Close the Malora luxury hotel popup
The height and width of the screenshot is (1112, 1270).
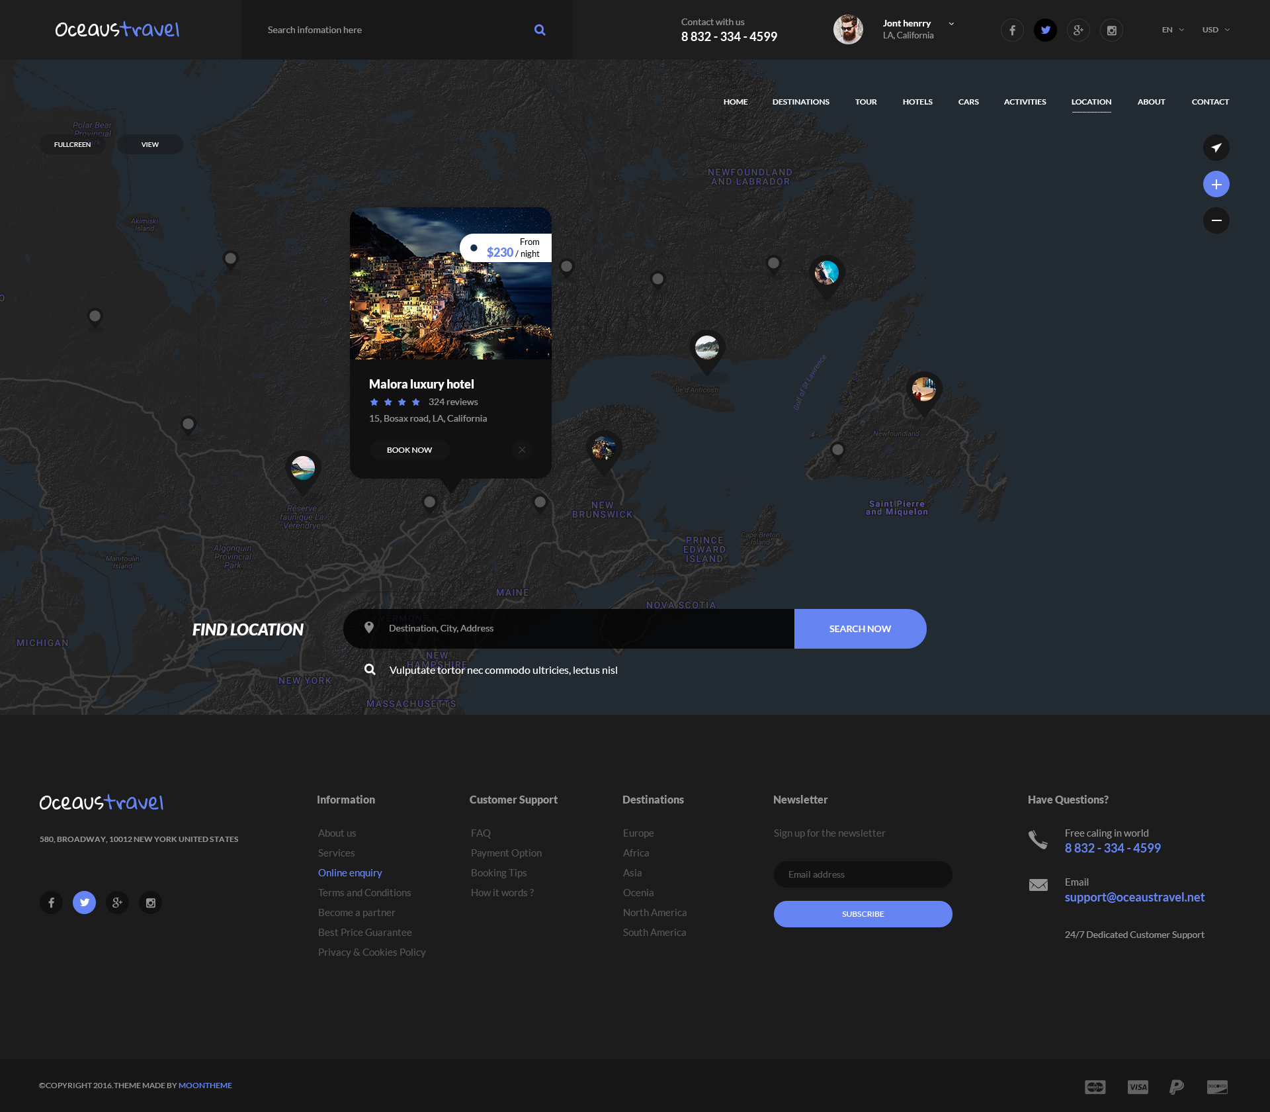click(x=522, y=450)
